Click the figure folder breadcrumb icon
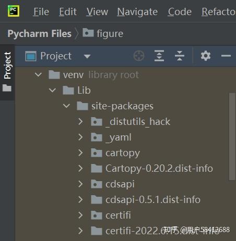The width and height of the screenshot is (236, 241). click(88, 32)
